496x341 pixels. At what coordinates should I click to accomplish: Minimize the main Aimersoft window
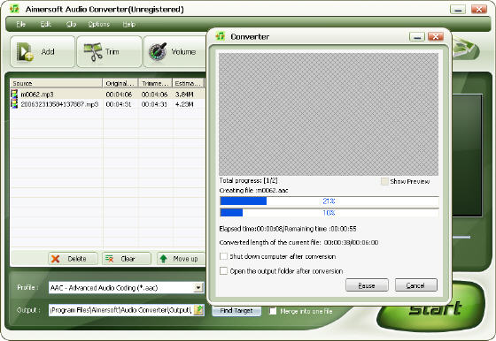pos(458,9)
